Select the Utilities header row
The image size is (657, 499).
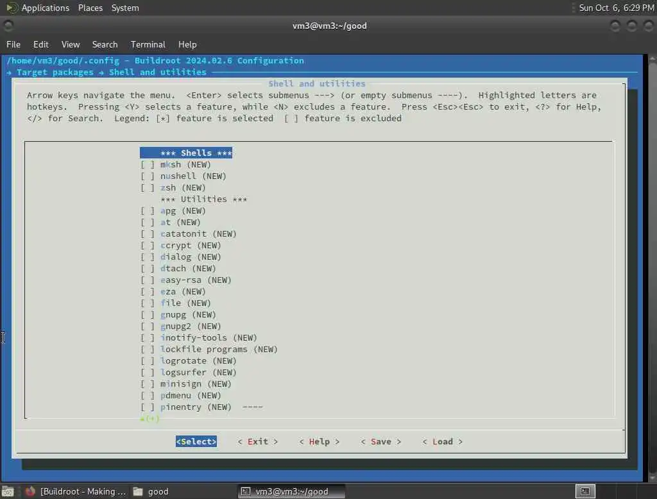point(203,199)
